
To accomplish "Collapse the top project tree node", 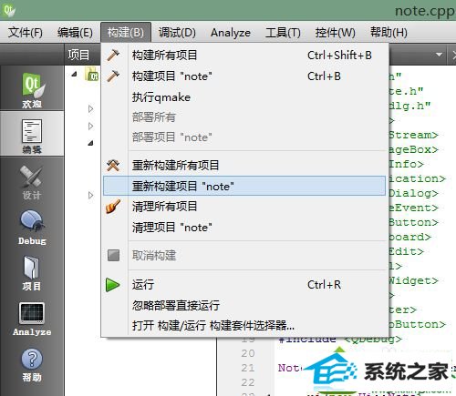I will coord(74,74).
